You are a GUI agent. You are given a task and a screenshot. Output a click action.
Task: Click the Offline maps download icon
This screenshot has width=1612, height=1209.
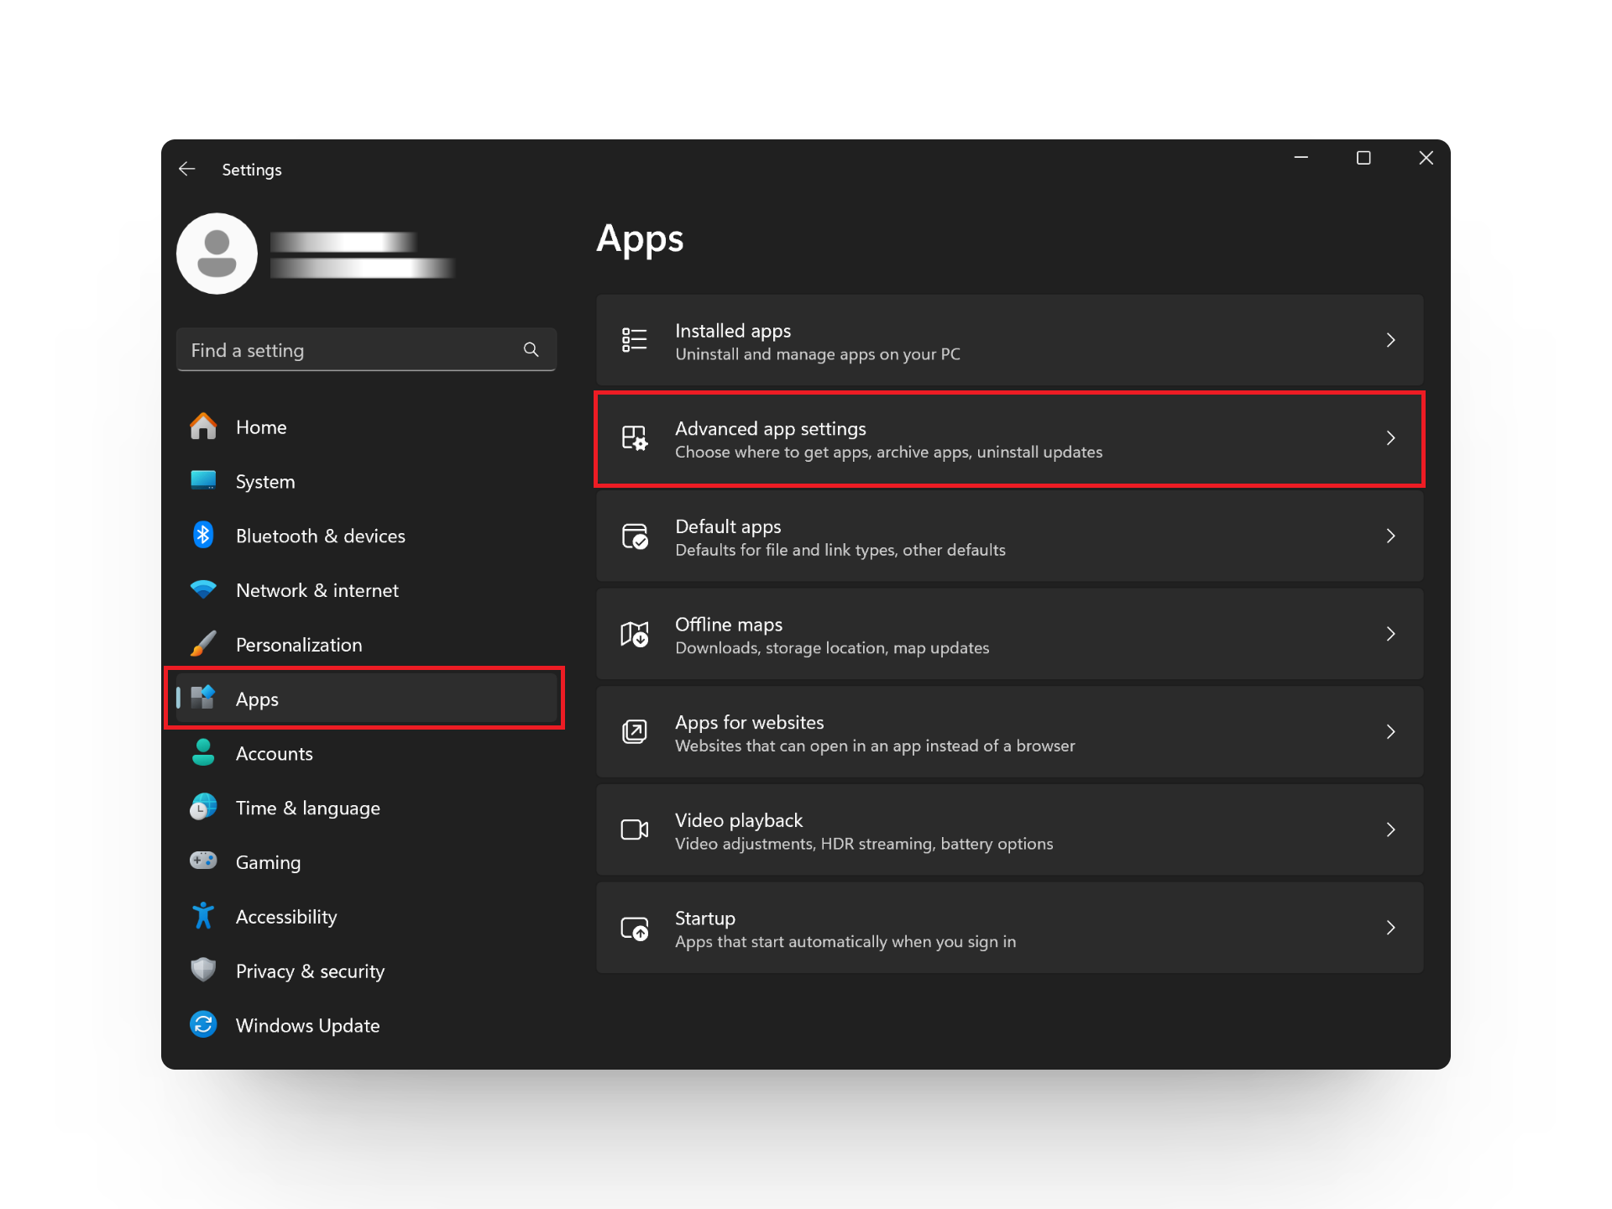click(635, 634)
